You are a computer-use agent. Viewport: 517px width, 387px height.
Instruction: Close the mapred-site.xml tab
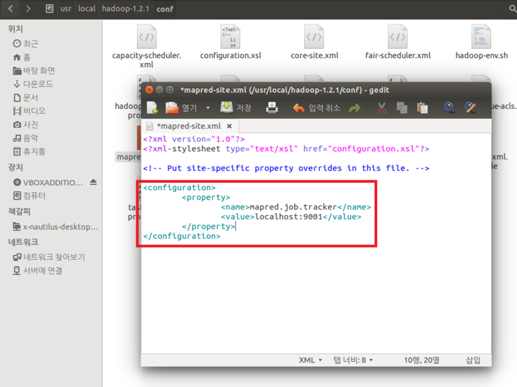pos(229,126)
